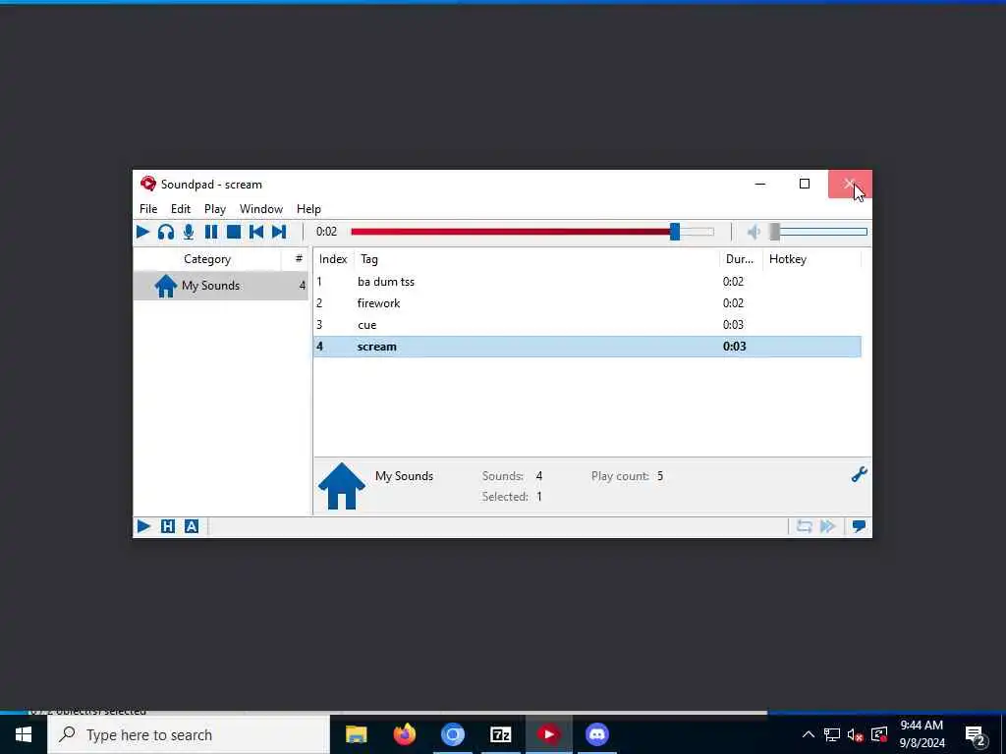This screenshot has height=754, width=1006.
Task: Toggle the play-next fast-forward icon
Action: [x=827, y=526]
